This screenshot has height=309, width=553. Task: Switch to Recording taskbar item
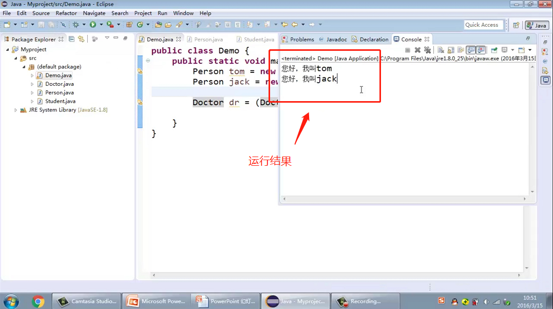tap(366, 301)
